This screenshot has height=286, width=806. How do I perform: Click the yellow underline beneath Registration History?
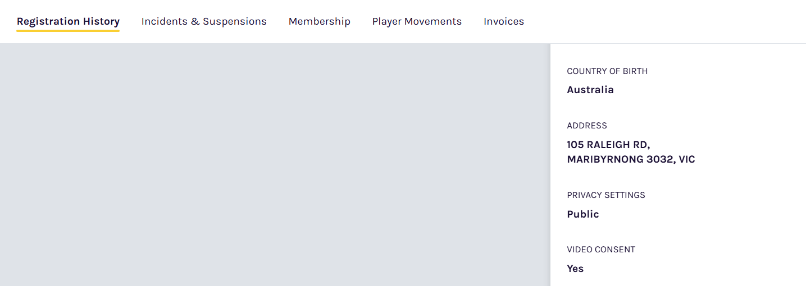(x=68, y=30)
